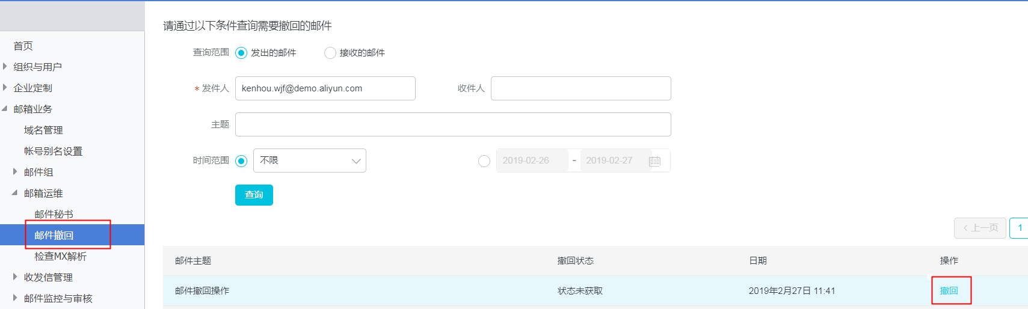Viewport: 1028px width, 309px height.
Task: Open 检查MX解析 menu item
Action: [x=60, y=256]
